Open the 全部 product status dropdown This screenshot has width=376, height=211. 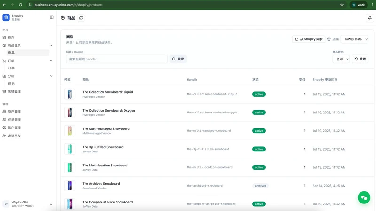341,59
